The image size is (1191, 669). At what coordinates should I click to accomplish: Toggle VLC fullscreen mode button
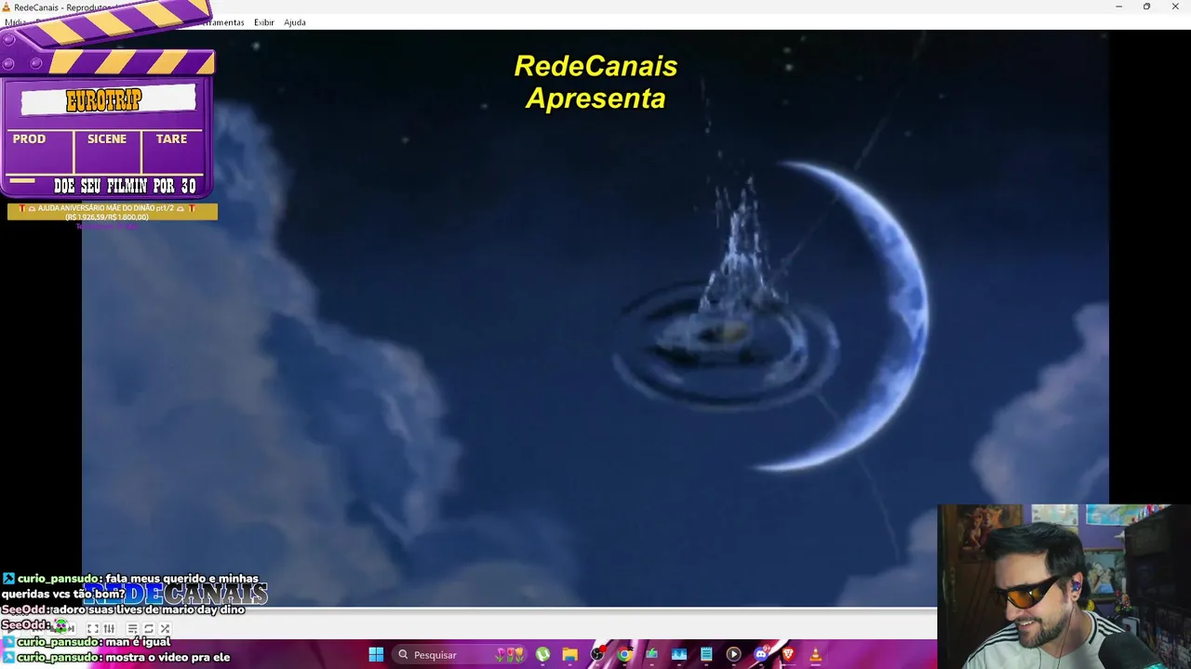coord(93,629)
